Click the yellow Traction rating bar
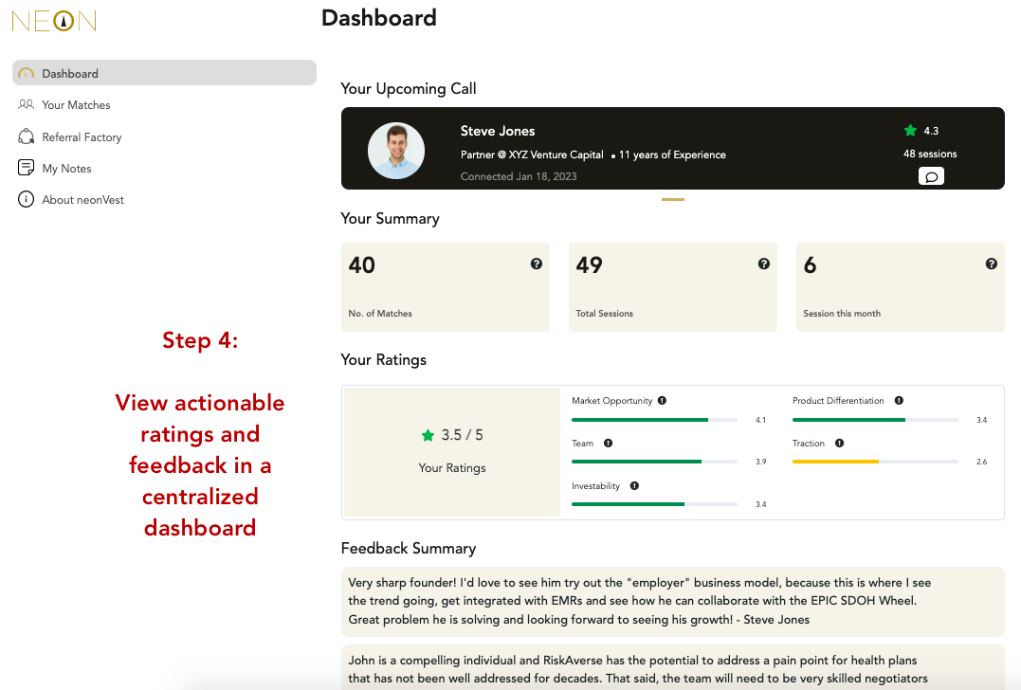Image resolution: width=1021 pixels, height=690 pixels. [x=875, y=462]
